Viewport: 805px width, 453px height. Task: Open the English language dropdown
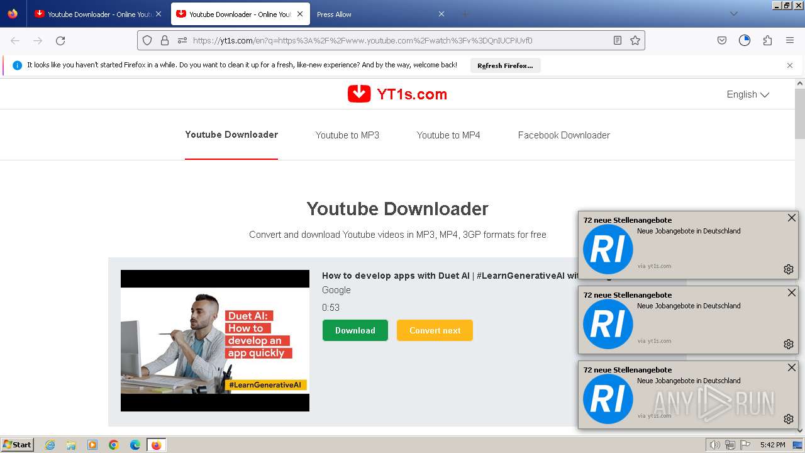[748, 94]
